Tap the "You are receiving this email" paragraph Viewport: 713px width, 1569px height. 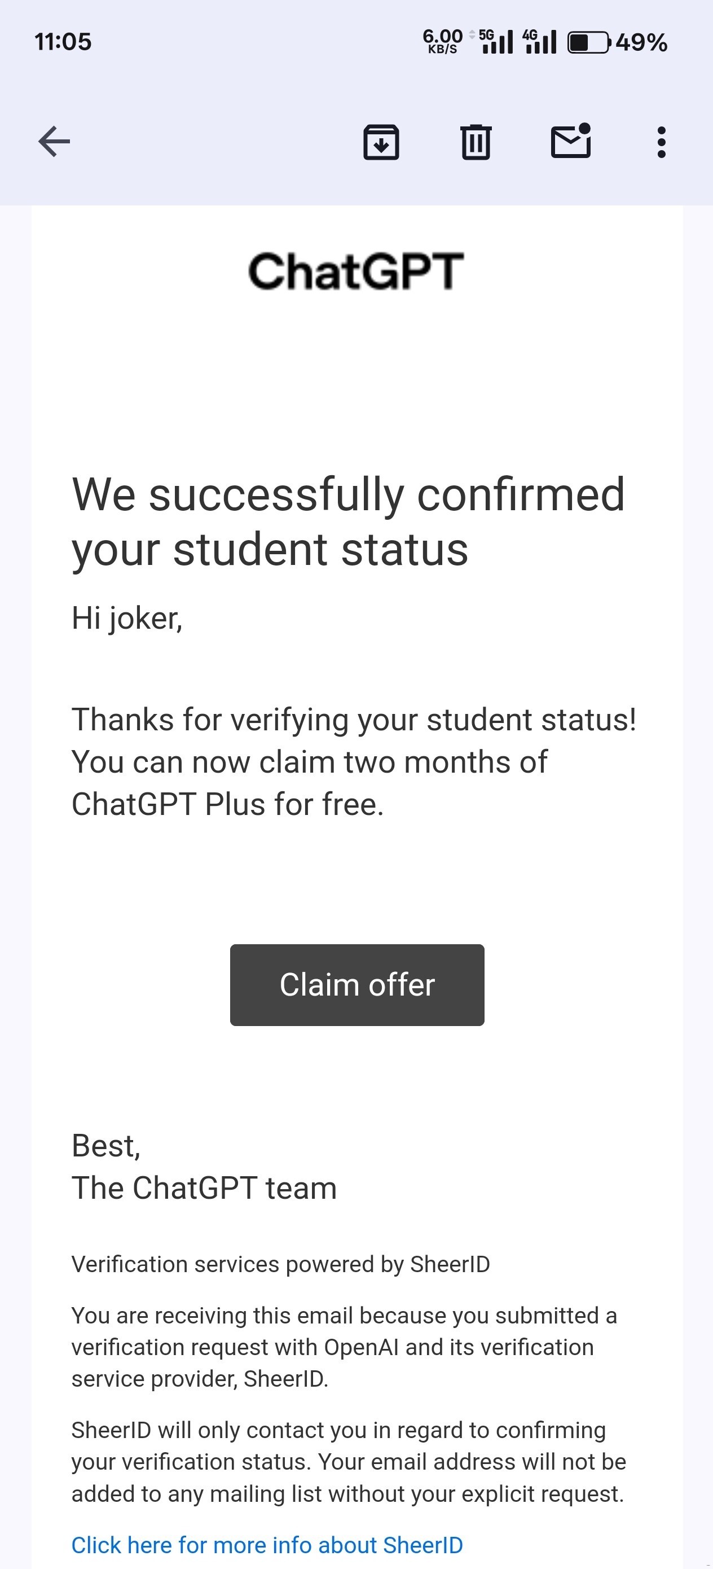(344, 1347)
